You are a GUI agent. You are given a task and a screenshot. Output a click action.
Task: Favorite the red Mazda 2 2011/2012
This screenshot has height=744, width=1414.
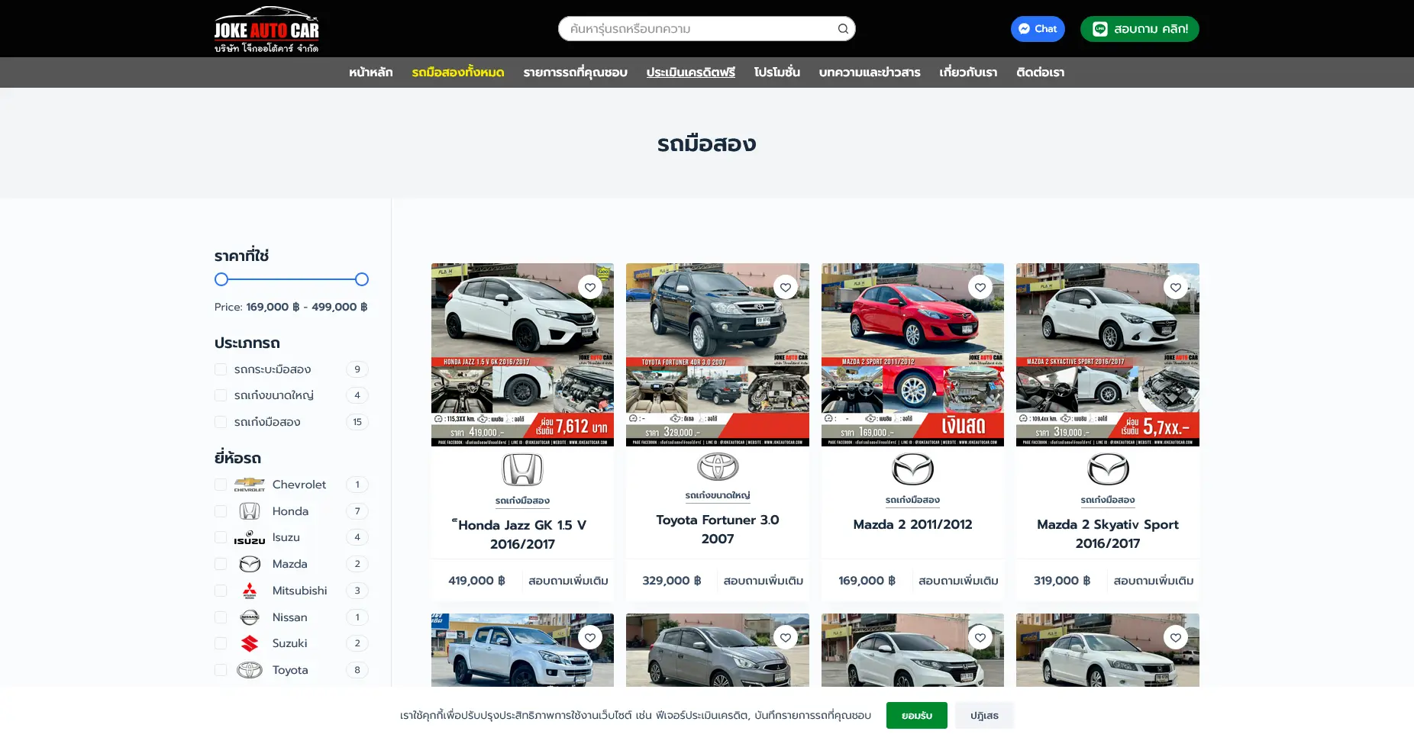[980, 287]
